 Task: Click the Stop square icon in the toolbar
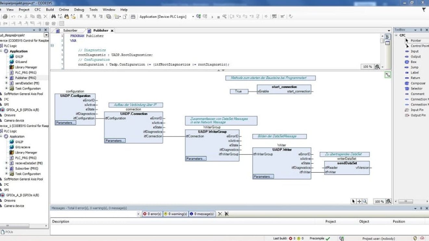218,17
